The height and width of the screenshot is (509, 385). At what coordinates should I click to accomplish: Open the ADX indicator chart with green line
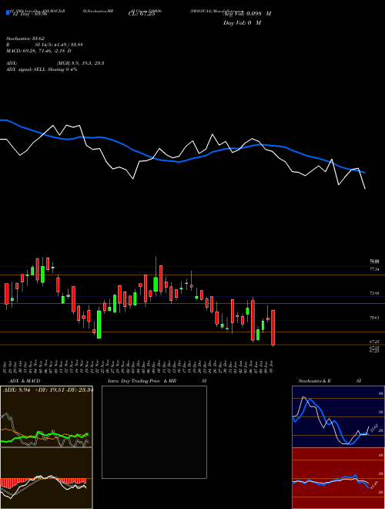pos(46,416)
